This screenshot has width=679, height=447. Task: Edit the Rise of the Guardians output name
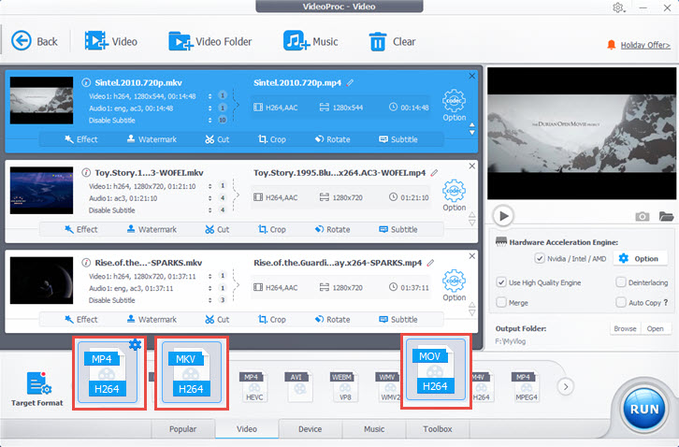point(430,263)
